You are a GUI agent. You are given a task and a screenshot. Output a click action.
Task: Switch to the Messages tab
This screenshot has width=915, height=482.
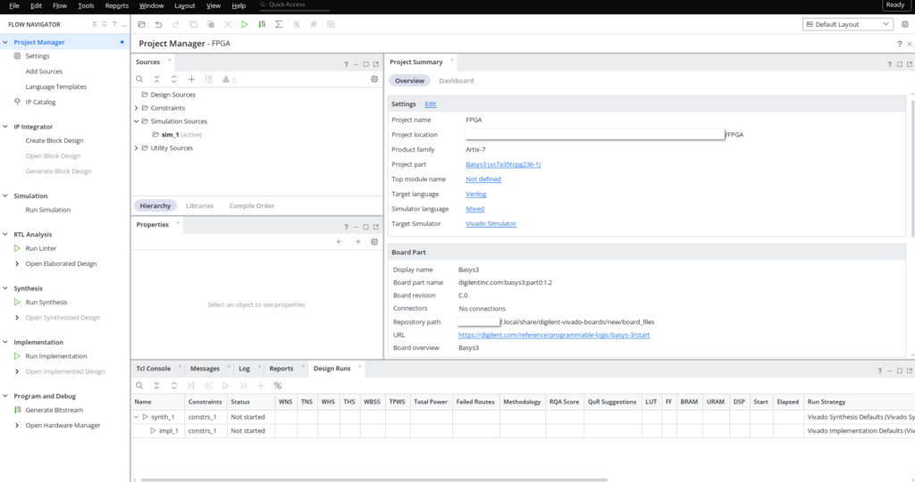coord(205,369)
